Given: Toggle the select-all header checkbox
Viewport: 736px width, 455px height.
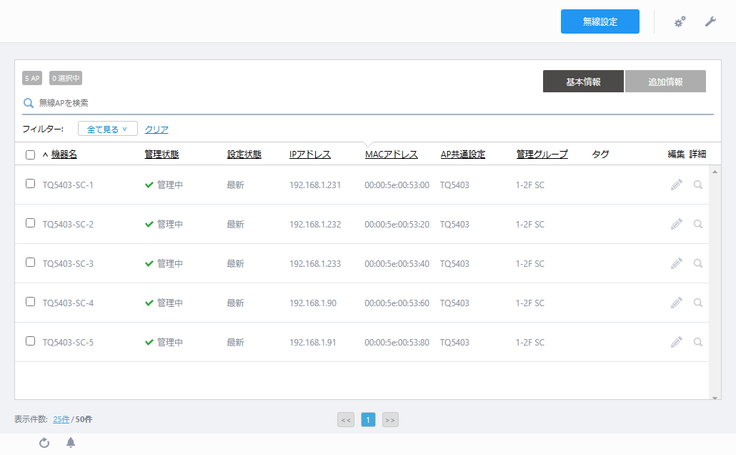Looking at the screenshot, I should pos(30,155).
